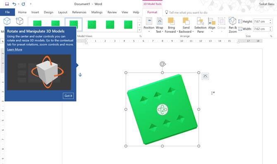Click the left-middle resize handle of the model
The width and height of the screenshot is (277, 164).
(126, 109)
